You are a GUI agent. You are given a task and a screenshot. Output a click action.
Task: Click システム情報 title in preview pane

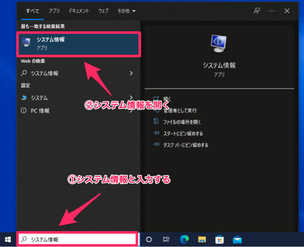coord(219,66)
